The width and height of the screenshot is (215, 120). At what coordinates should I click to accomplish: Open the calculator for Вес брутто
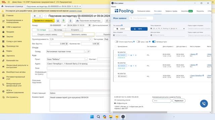click(x=67, y=44)
